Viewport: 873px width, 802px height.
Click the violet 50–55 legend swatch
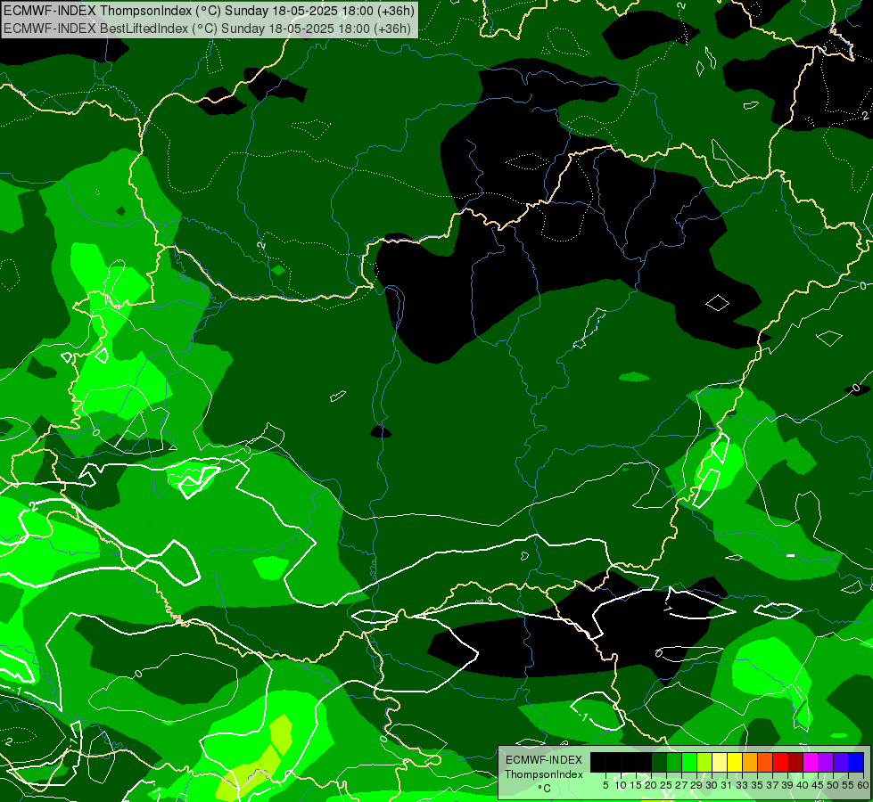(842, 763)
